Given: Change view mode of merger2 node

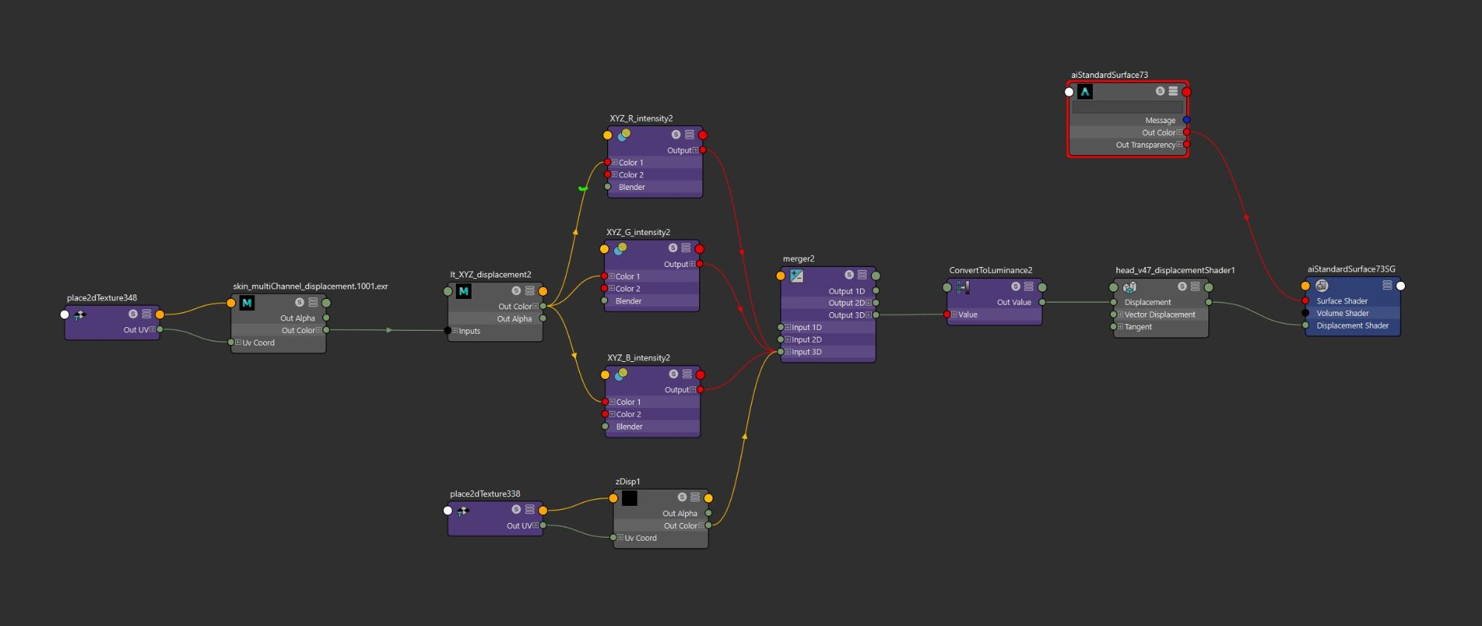Looking at the screenshot, I should pos(862,275).
